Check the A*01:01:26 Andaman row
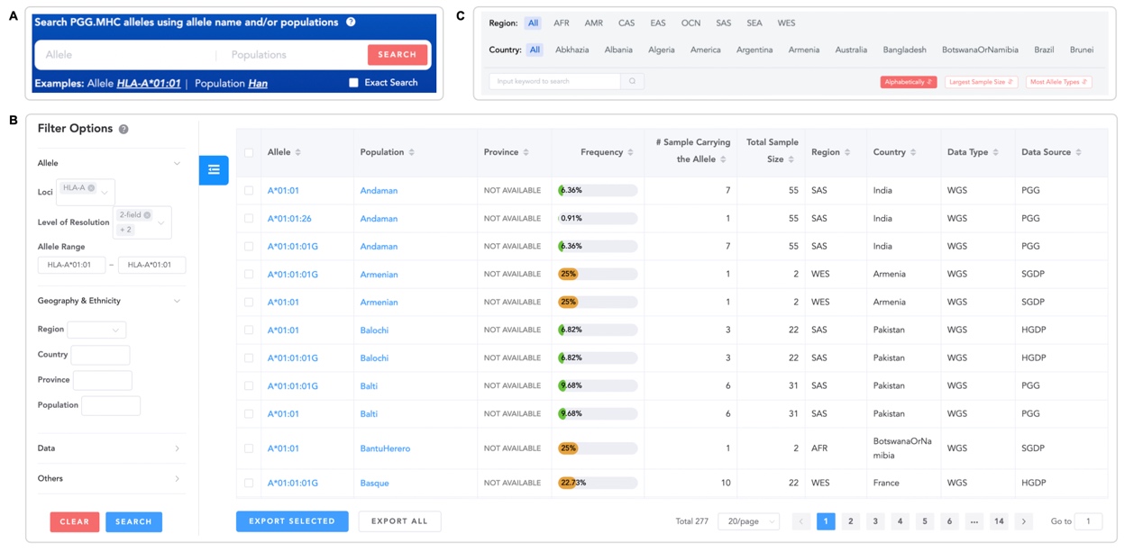The height and width of the screenshot is (552, 1143). (249, 219)
